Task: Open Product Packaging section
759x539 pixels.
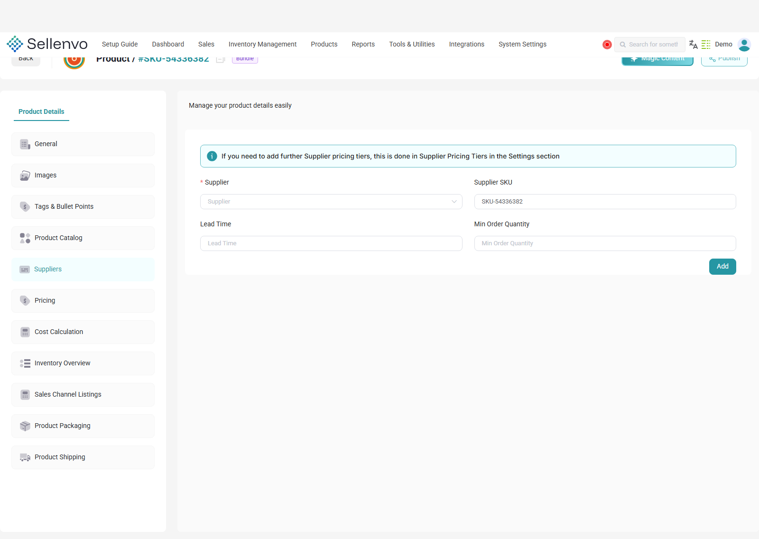Action: tap(83, 426)
